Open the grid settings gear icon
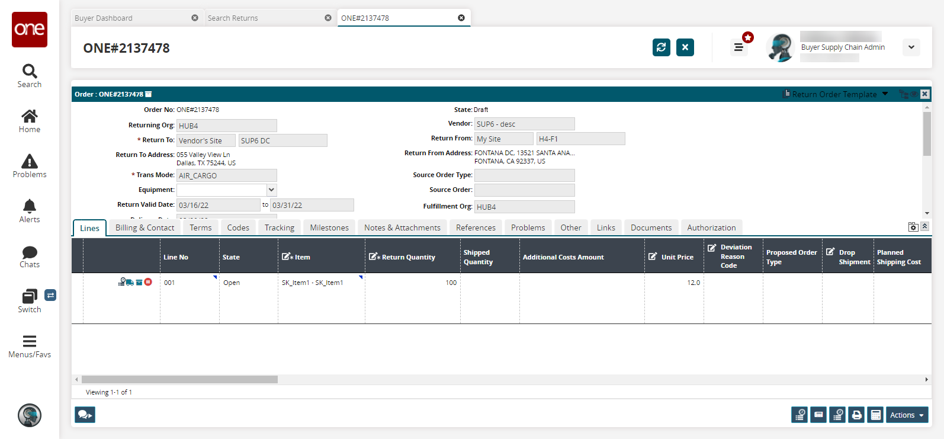Image resolution: width=944 pixels, height=439 pixels. tap(913, 227)
